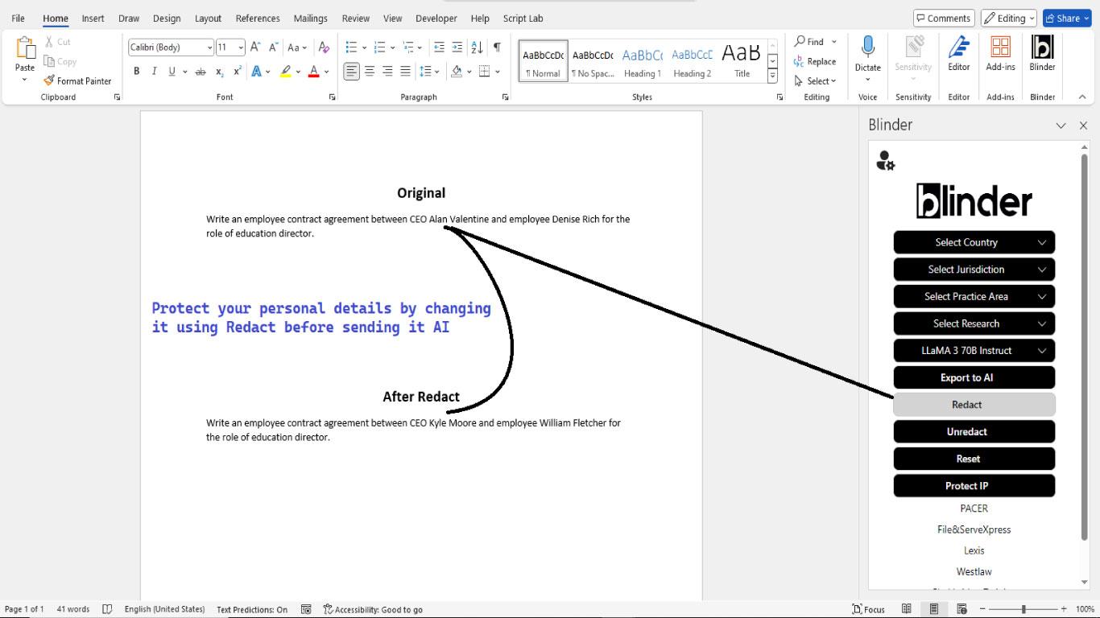The image size is (1100, 618).
Task: Open the Westlaw link in Blinder panel
Action: point(974,571)
